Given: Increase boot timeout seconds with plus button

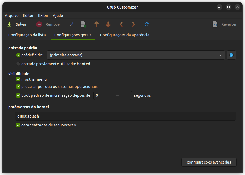Looking at the screenshot, I should click(127, 95).
